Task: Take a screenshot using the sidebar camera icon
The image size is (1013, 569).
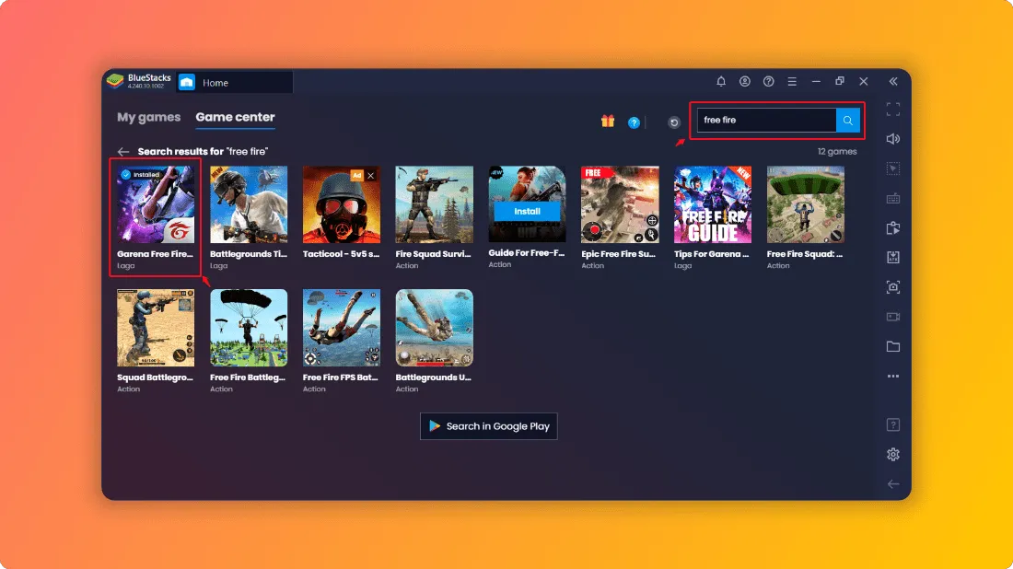Action: click(893, 286)
